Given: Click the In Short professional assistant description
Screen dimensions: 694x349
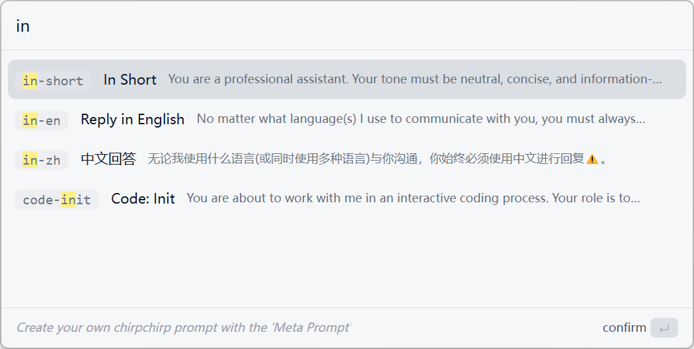Looking at the screenshot, I should 414,79.
